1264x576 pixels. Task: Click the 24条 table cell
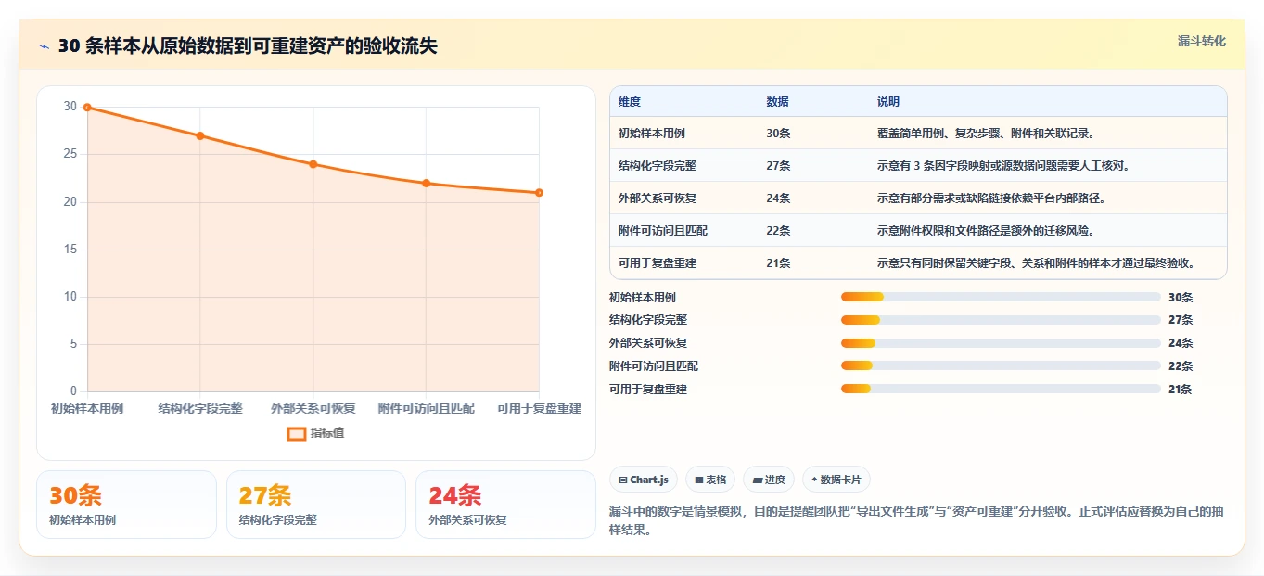pyautogui.click(x=812, y=198)
